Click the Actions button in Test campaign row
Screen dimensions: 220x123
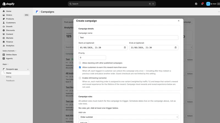[189, 60]
